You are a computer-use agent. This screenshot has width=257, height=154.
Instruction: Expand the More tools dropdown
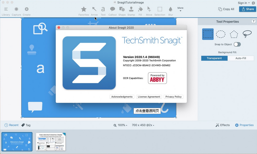click(x=180, y=9)
